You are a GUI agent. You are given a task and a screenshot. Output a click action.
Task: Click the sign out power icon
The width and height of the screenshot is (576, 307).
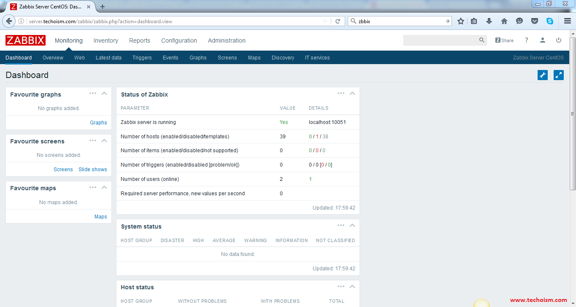[559, 40]
